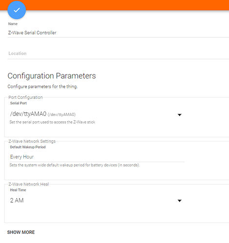Click the Default Wakeup Period label

28,147
